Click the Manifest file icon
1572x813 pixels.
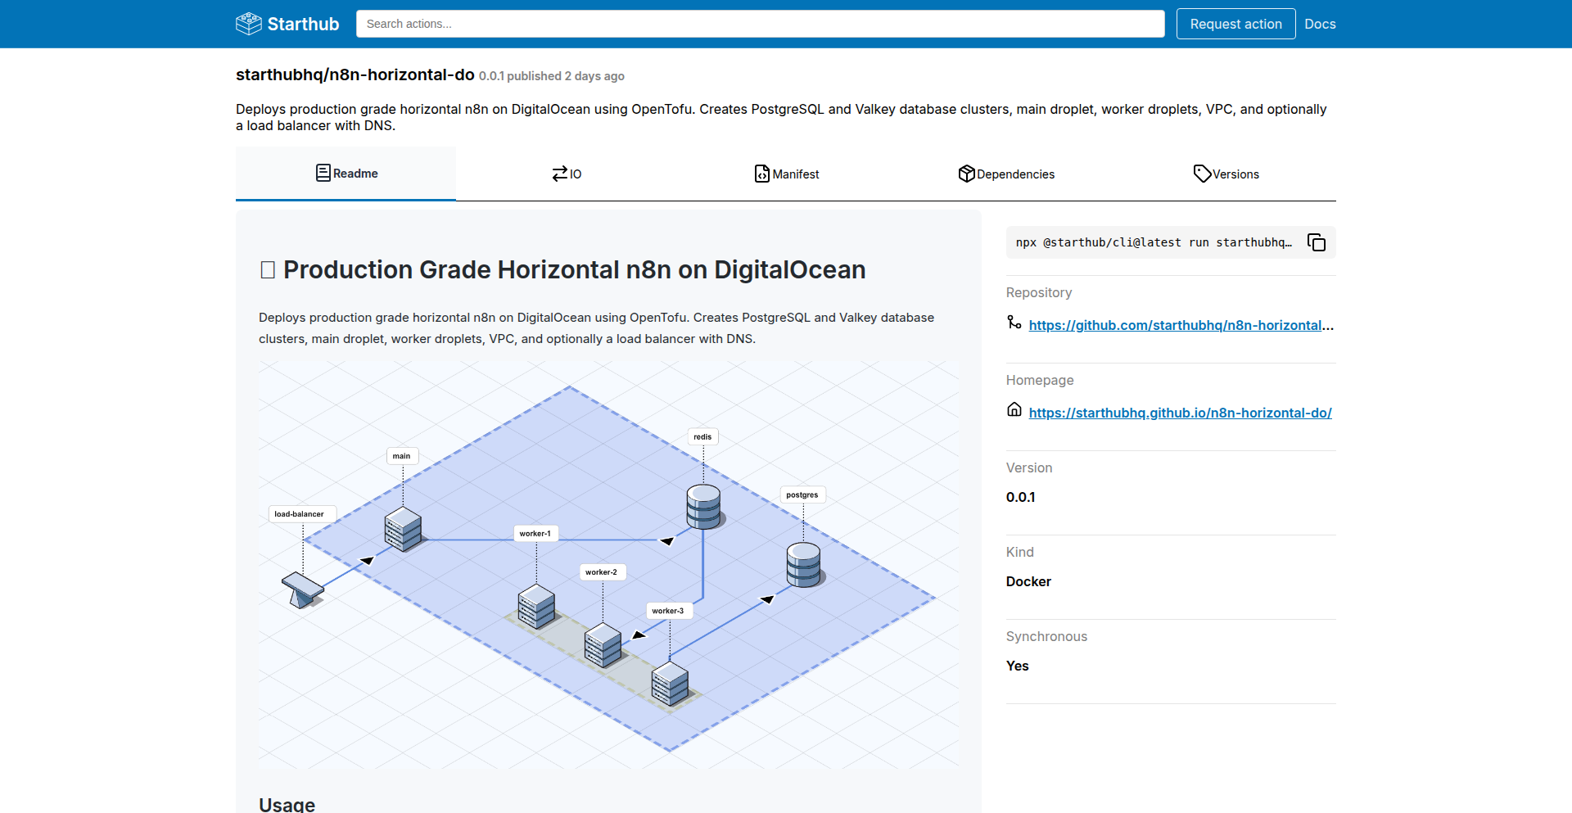[x=761, y=174]
